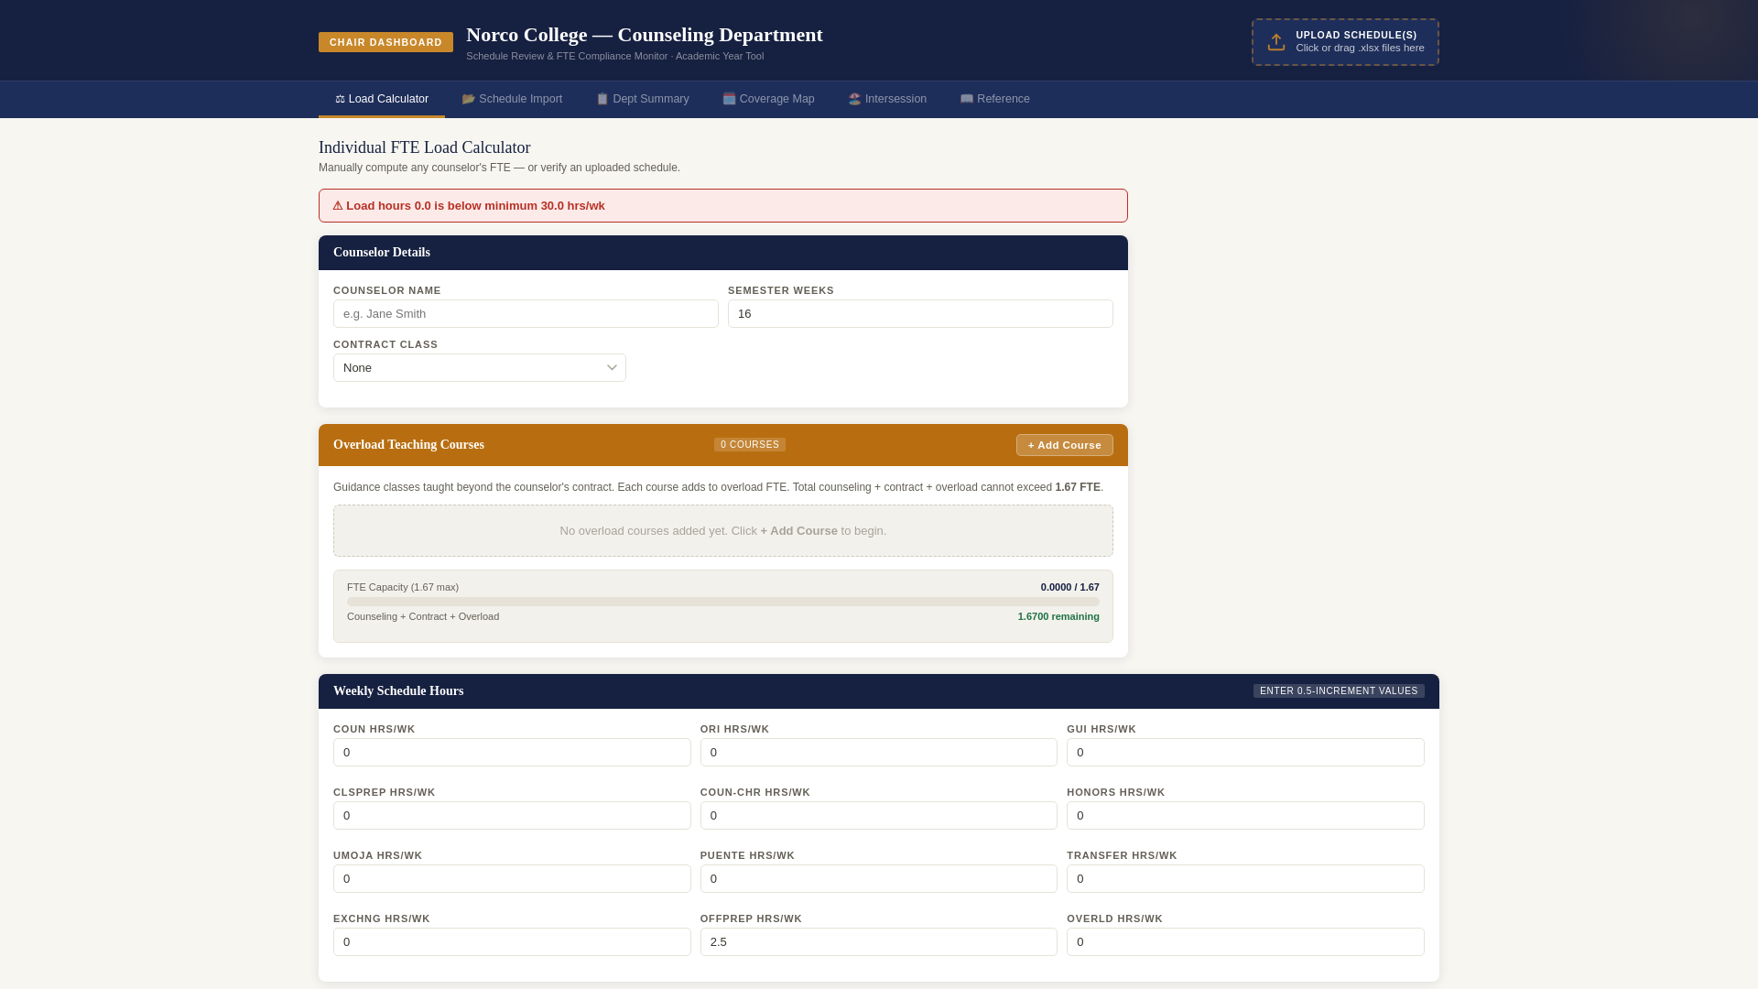This screenshot has width=1758, height=989.
Task: Click the OFFPREP HRS/WK input showing 2.5
Action: tap(878, 942)
